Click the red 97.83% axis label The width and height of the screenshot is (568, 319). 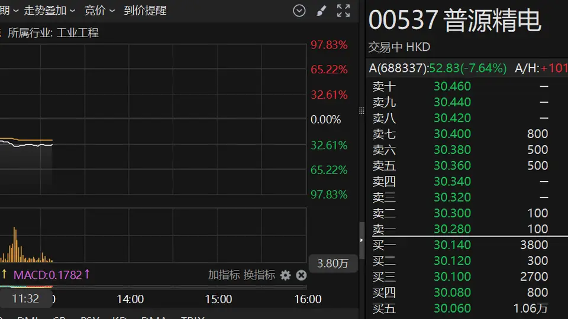(x=329, y=45)
